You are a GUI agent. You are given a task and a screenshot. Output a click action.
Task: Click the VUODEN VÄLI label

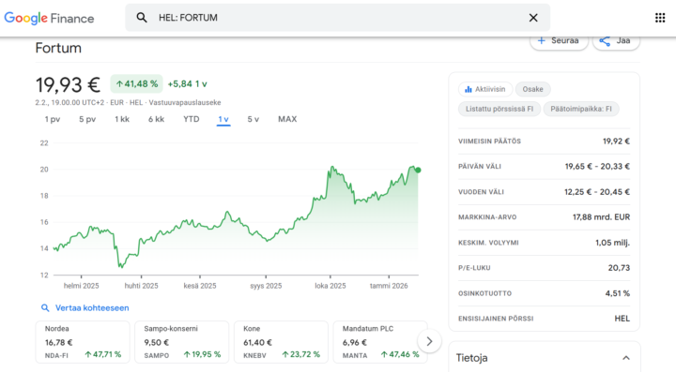[481, 192]
